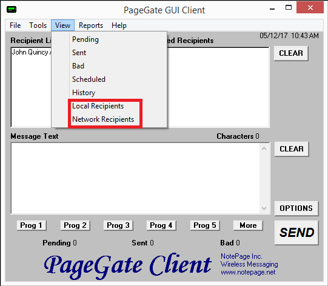Minimize the PageGate GUI Client window
Screen dimensions: 328x286
(x=272, y=8)
